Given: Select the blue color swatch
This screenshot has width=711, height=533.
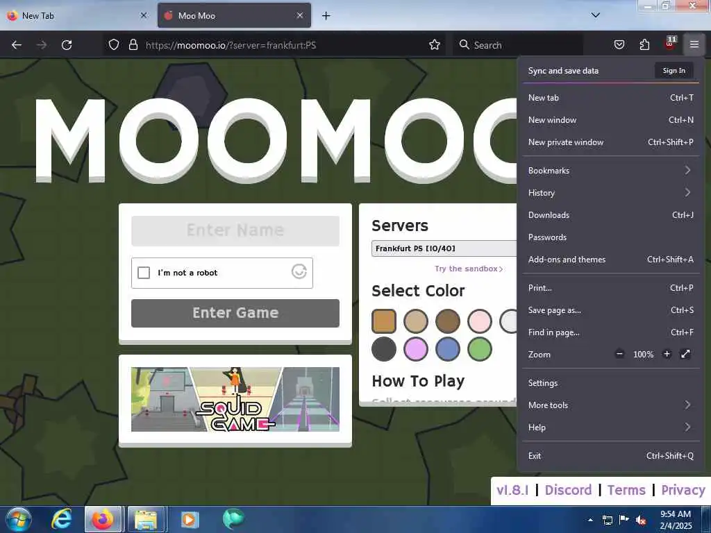Looking at the screenshot, I should [448, 349].
